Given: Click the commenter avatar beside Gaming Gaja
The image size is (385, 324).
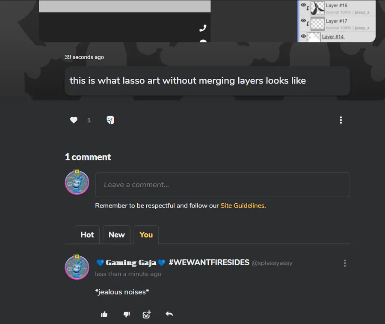Looking at the screenshot, I should click(x=77, y=267).
